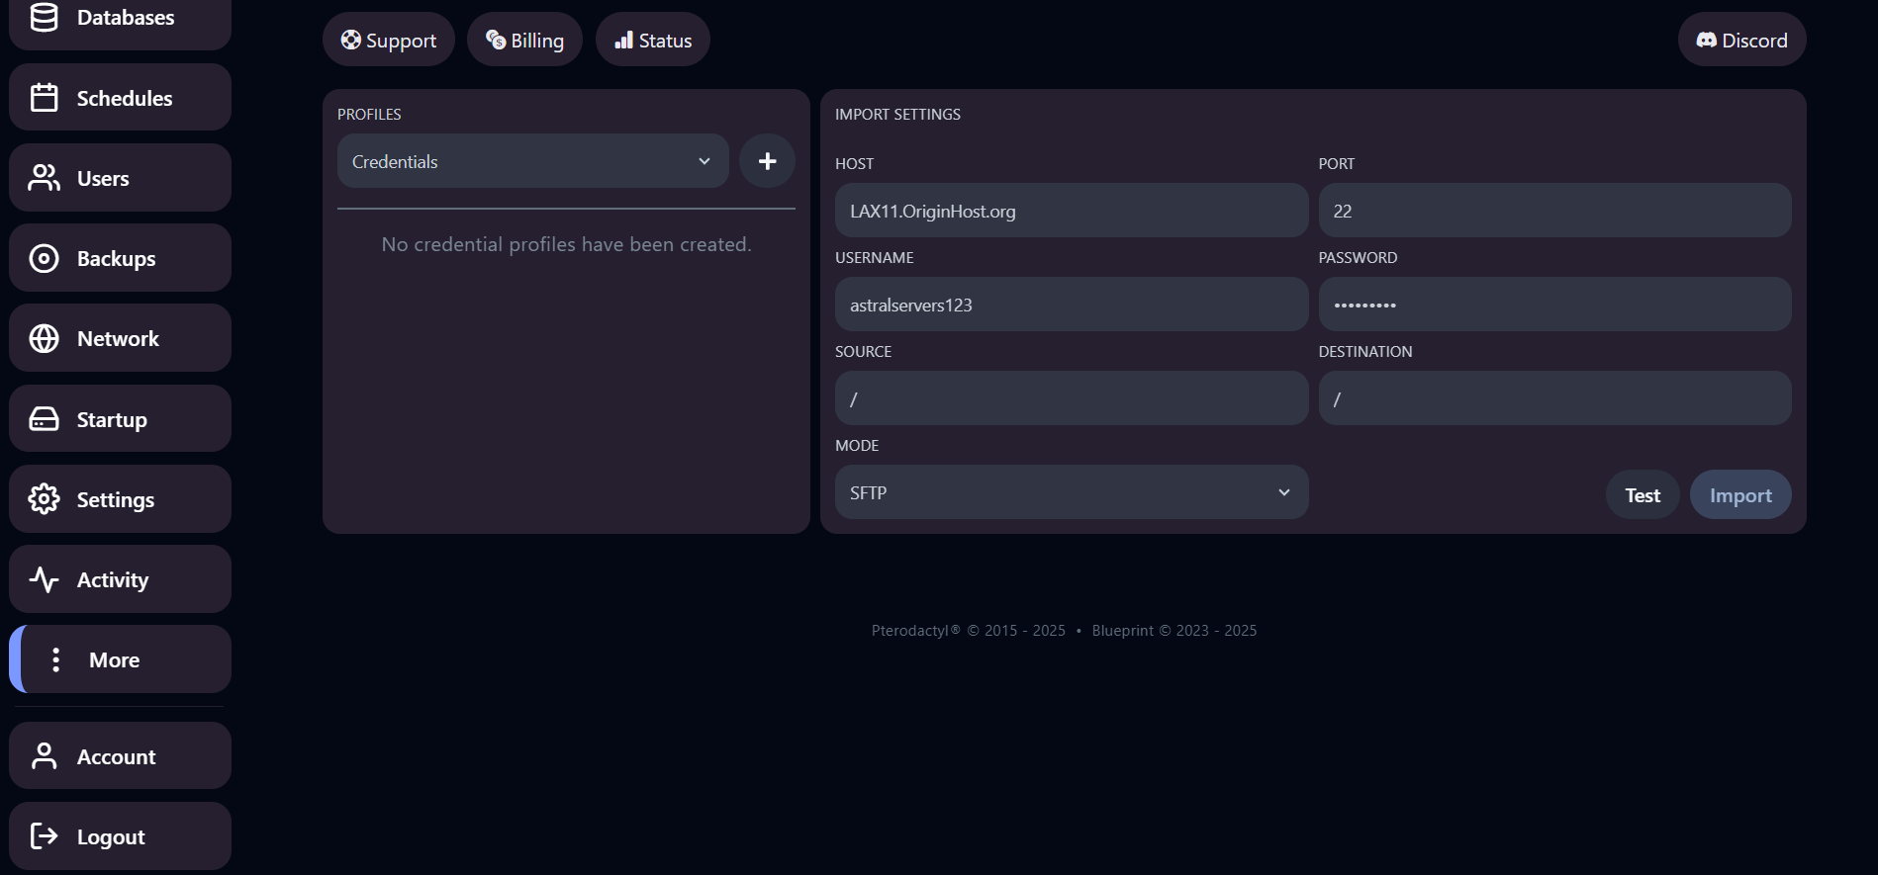Image resolution: width=1878 pixels, height=875 pixels.
Task: Focus the Host input field
Action: tap(1071, 211)
